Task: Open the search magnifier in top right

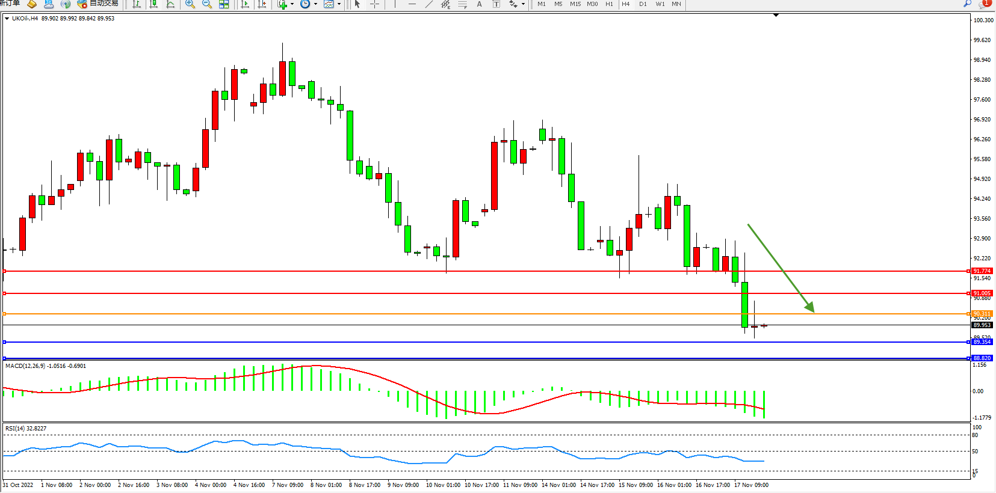Action: click(x=967, y=4)
